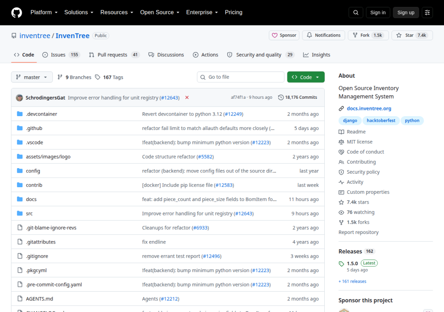The image size is (444, 312).
Task: Open the Pricing page
Action: click(x=234, y=13)
